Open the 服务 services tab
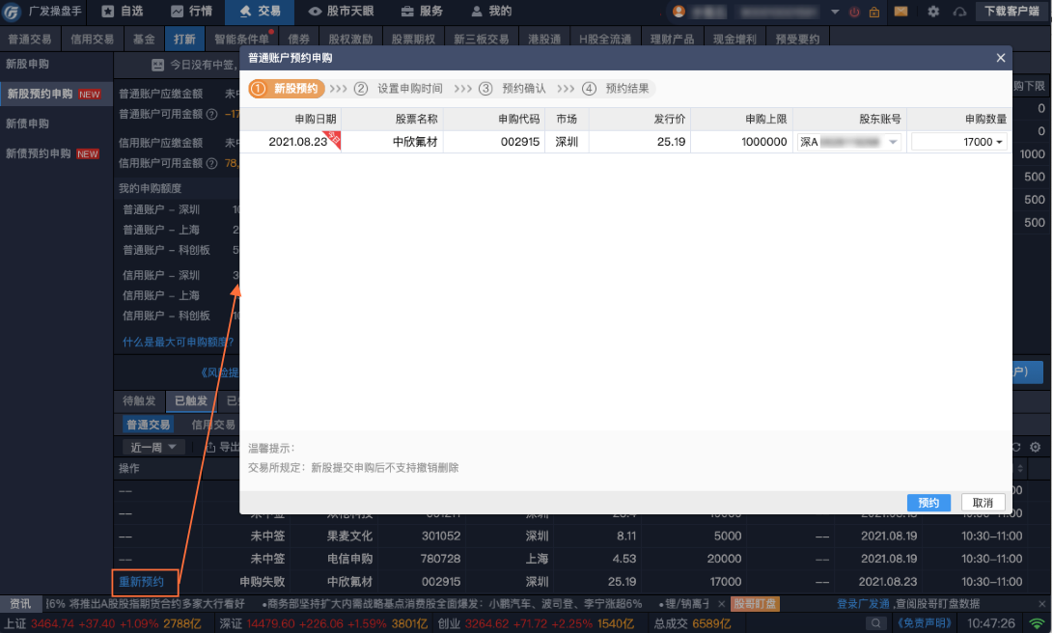 [x=422, y=12]
